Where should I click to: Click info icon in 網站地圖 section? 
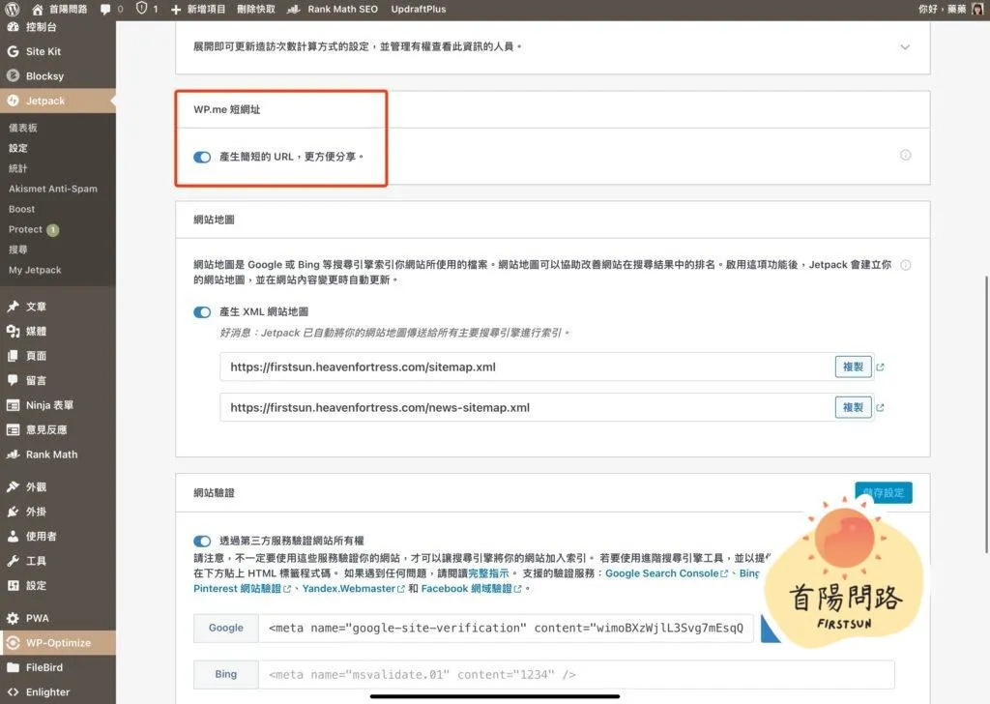point(905,265)
